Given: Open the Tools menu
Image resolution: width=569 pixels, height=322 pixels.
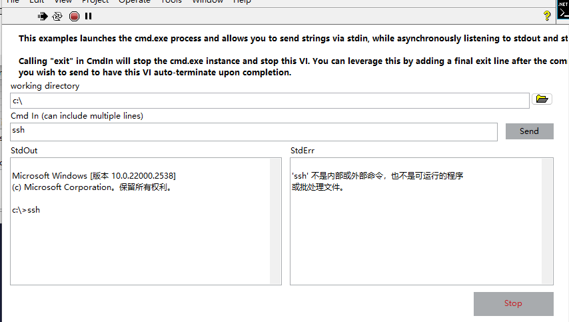Looking at the screenshot, I should pyautogui.click(x=171, y=1).
